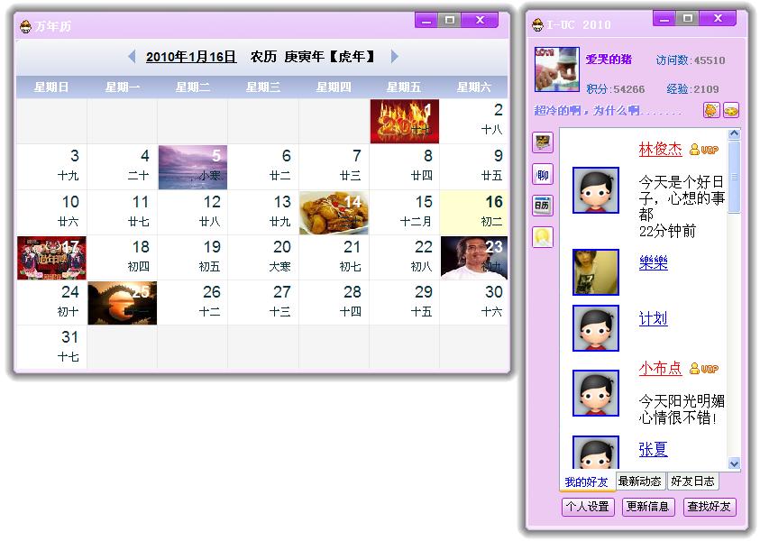Go to next month in calendar
Image resolution: width=760 pixels, height=541 pixels.
tap(395, 56)
